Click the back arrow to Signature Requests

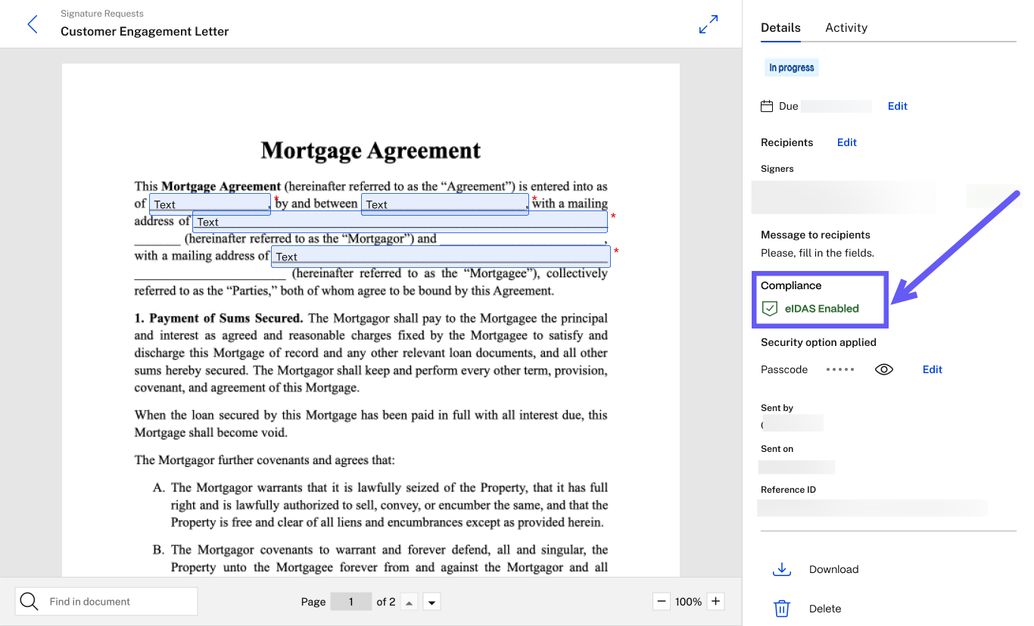pyautogui.click(x=33, y=24)
